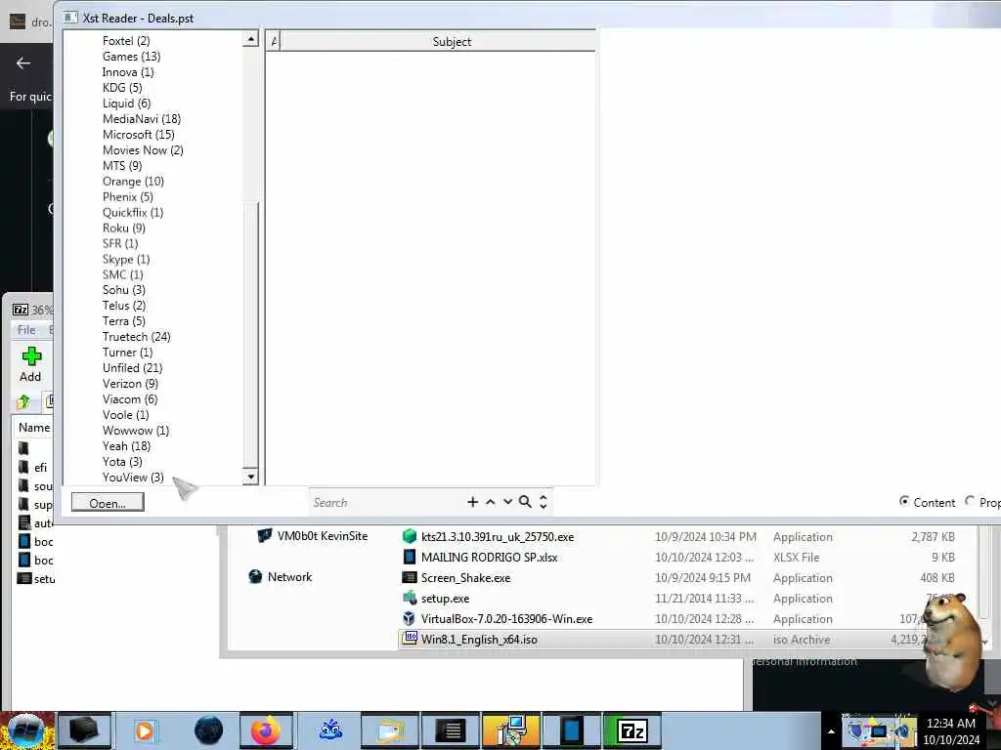The width and height of the screenshot is (1001, 750).
Task: Click the next result down arrow in search bar
Action: (507, 502)
